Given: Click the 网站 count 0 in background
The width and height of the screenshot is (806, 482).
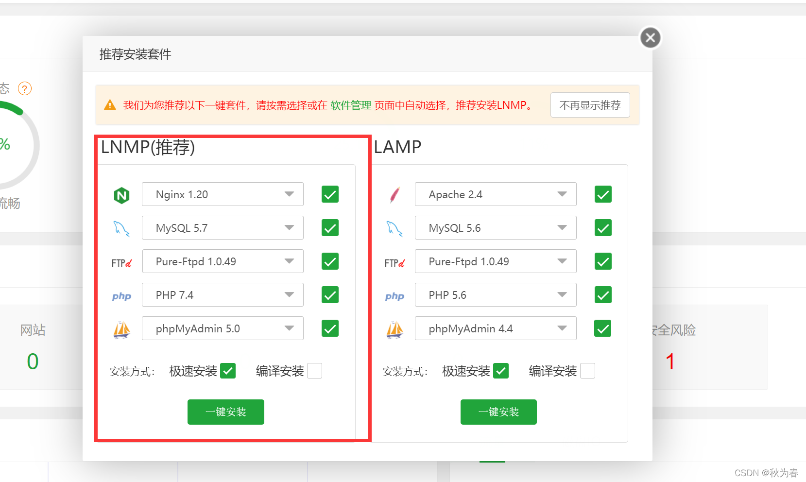Looking at the screenshot, I should (33, 361).
